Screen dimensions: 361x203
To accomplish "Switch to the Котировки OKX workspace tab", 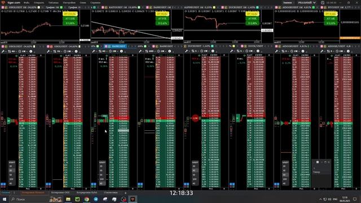I will (x=60, y=192).
